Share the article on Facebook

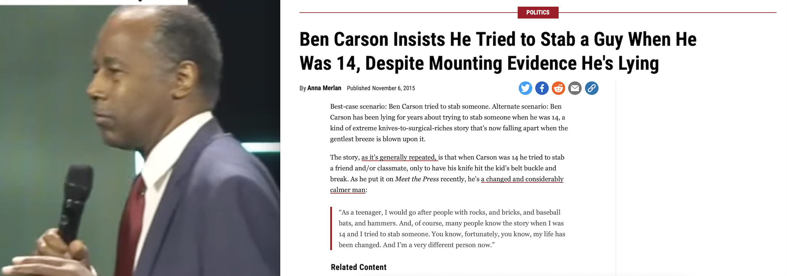tap(542, 88)
